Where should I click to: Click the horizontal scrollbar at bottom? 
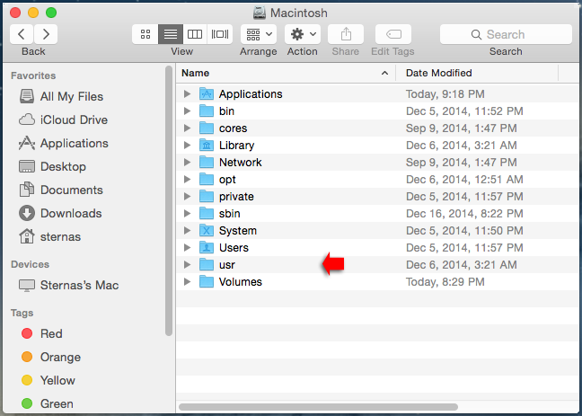[x=318, y=407]
